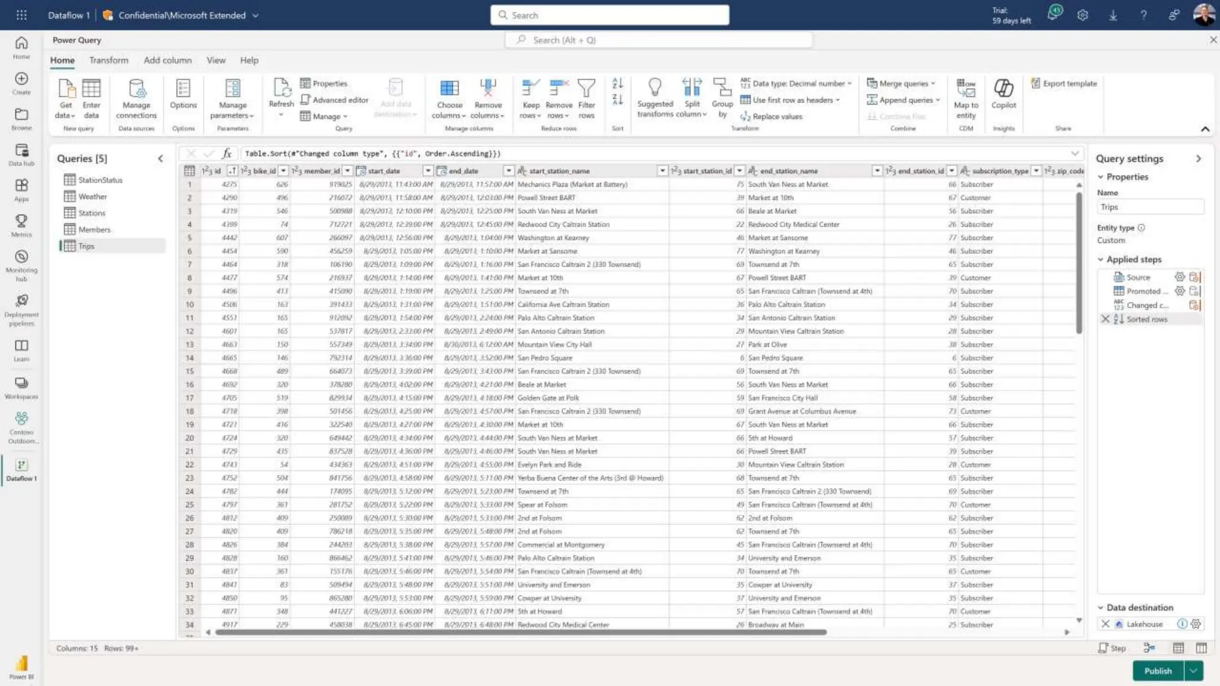Image resolution: width=1220 pixels, height=686 pixels.
Task: Switch to the Transform tab
Action: click(108, 60)
